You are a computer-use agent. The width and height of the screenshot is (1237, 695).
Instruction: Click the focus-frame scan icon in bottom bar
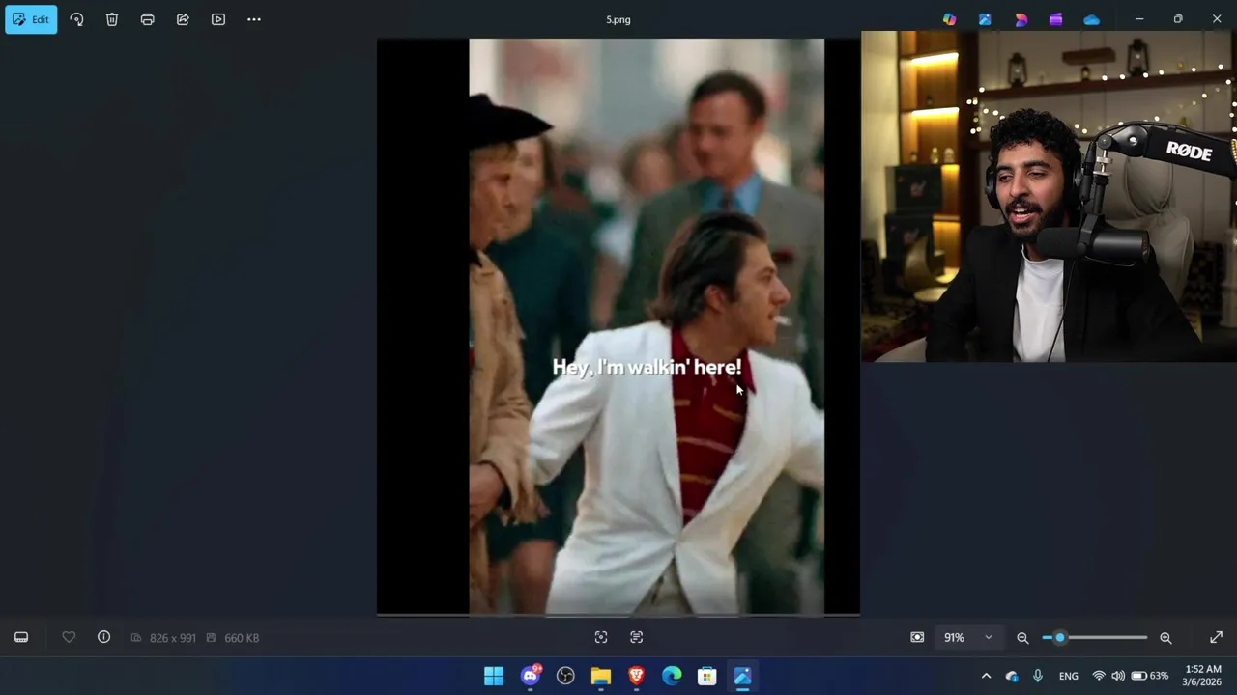point(601,637)
